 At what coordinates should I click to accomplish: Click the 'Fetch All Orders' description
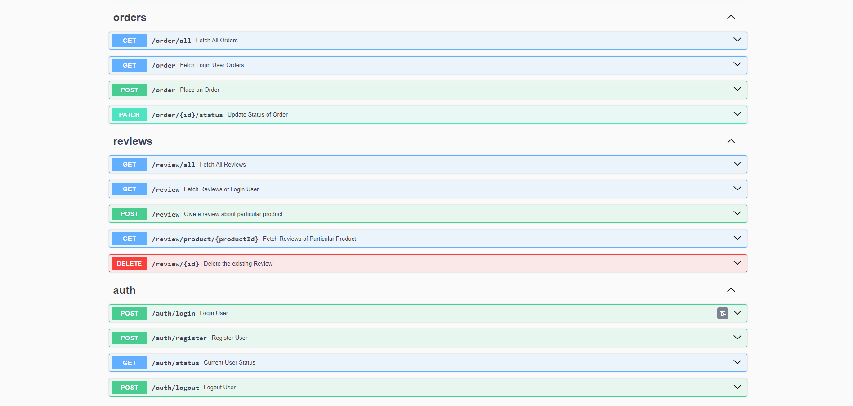click(x=217, y=41)
